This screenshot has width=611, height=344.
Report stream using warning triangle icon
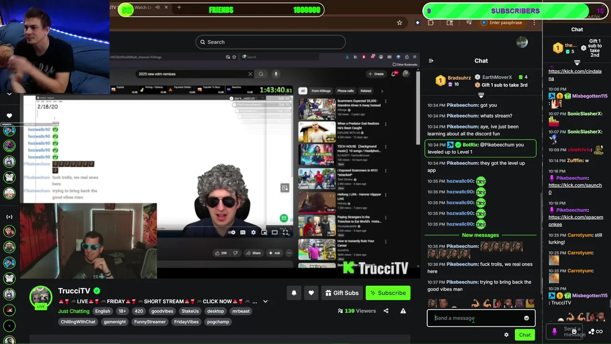click(403, 311)
